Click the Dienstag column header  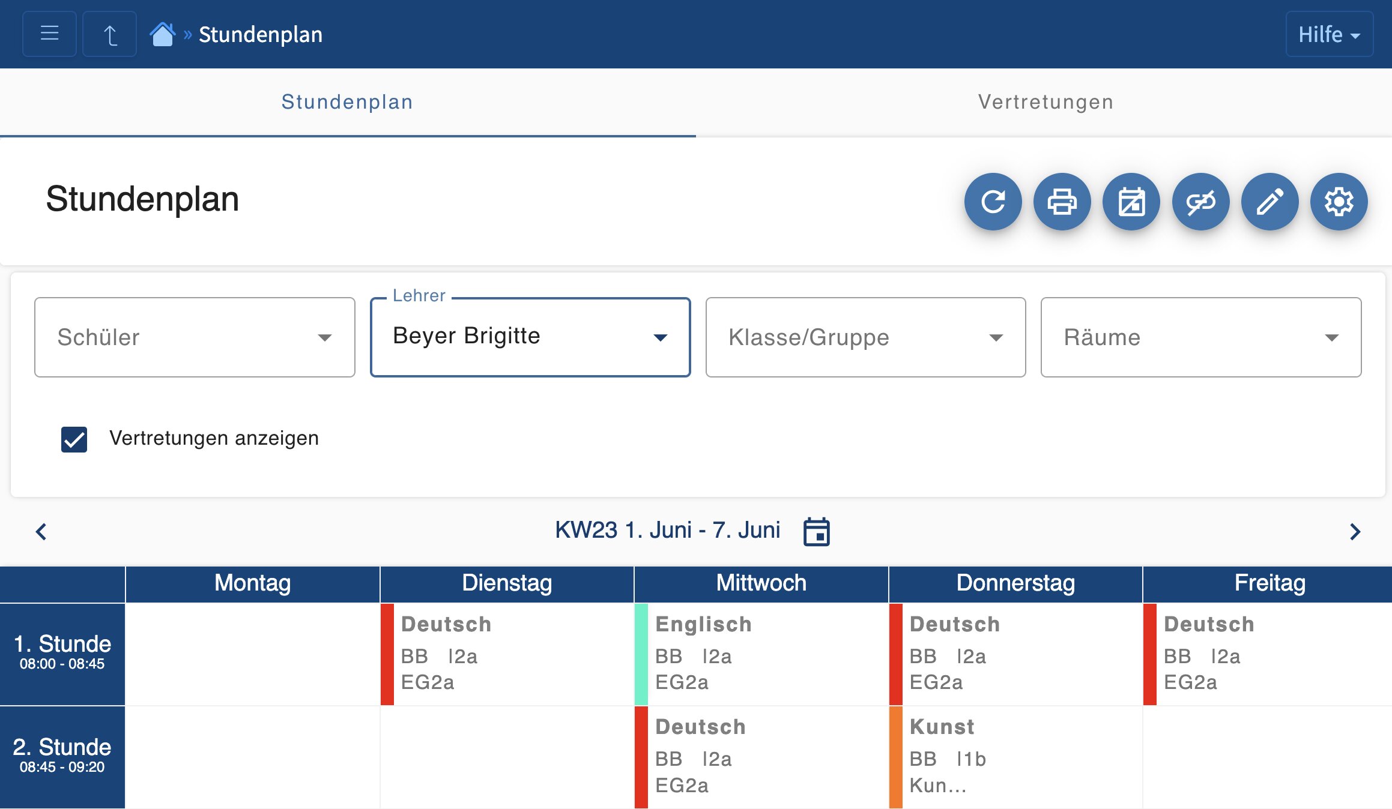click(507, 583)
